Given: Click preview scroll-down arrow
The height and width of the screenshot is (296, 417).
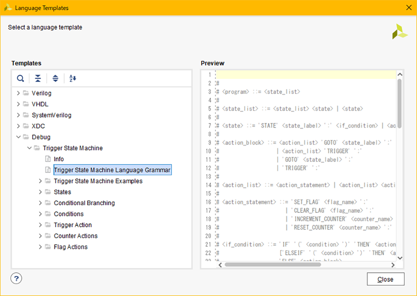Looking at the screenshot, I should 399,258.
